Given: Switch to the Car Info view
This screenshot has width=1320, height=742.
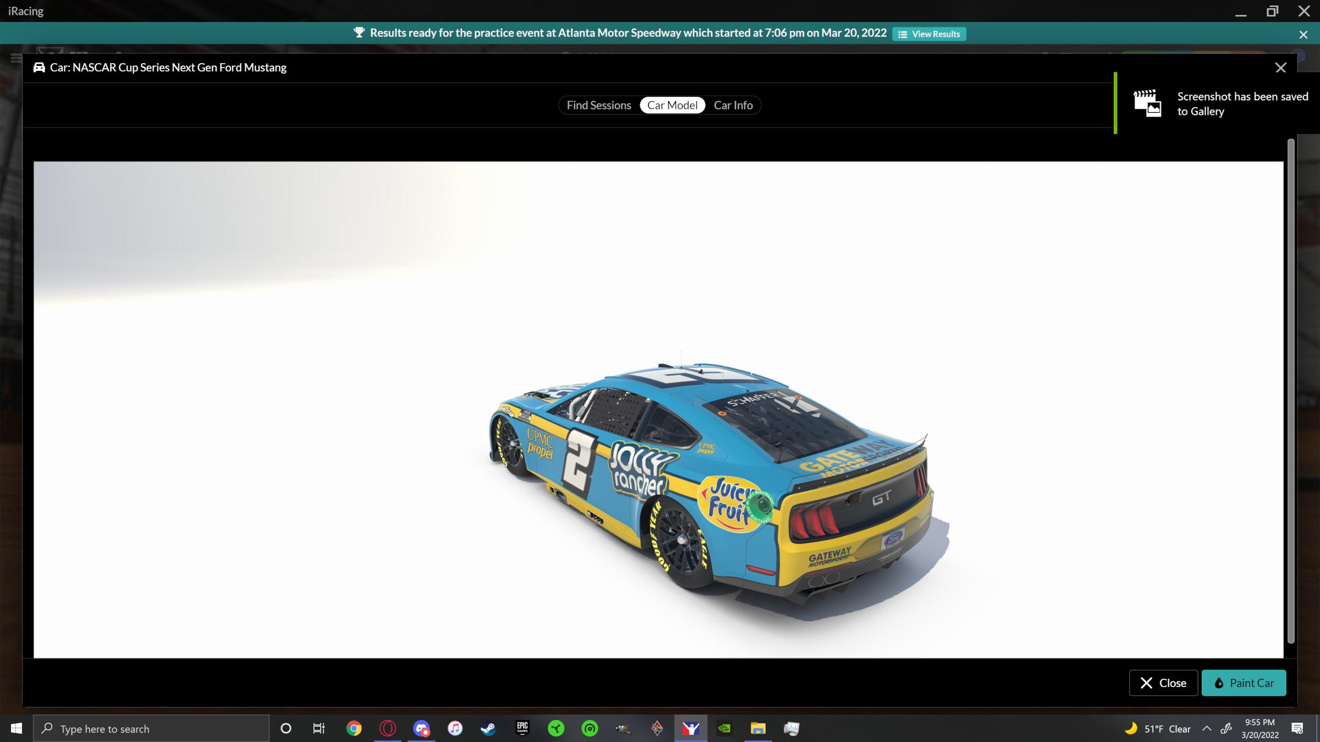Looking at the screenshot, I should point(733,105).
